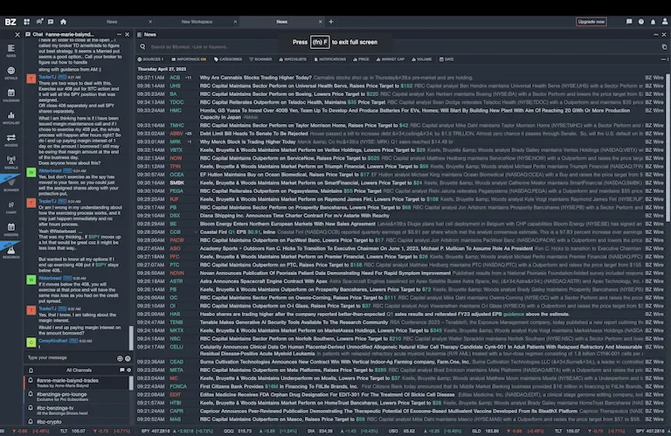Open the Calendar tool in the sidebar
This screenshot has height=436, width=671.
click(11, 97)
